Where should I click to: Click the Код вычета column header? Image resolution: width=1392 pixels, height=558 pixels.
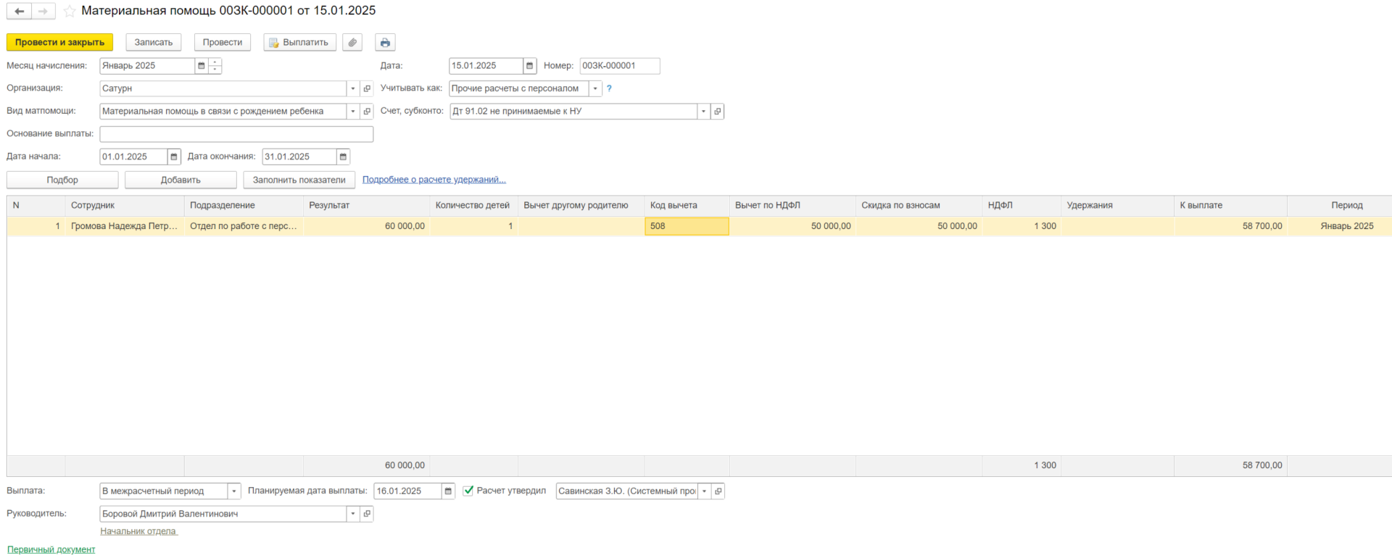[687, 205]
